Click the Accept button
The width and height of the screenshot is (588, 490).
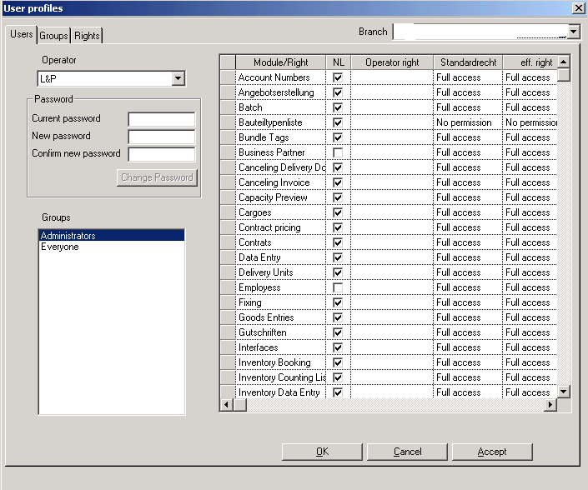coord(491,452)
